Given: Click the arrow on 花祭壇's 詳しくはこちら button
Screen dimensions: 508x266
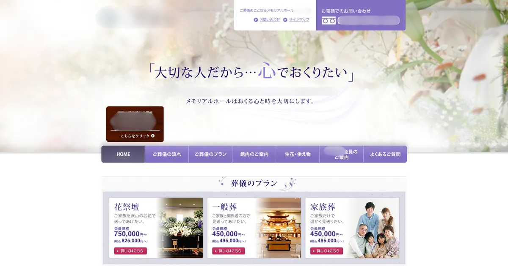Looking at the screenshot, I should [118, 250].
